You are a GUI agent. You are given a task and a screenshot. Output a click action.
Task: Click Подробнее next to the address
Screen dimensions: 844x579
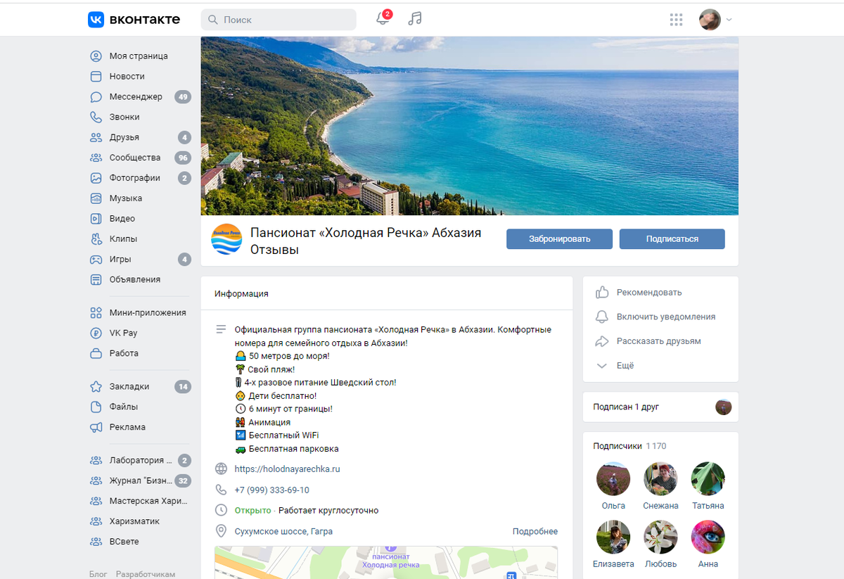tap(535, 531)
